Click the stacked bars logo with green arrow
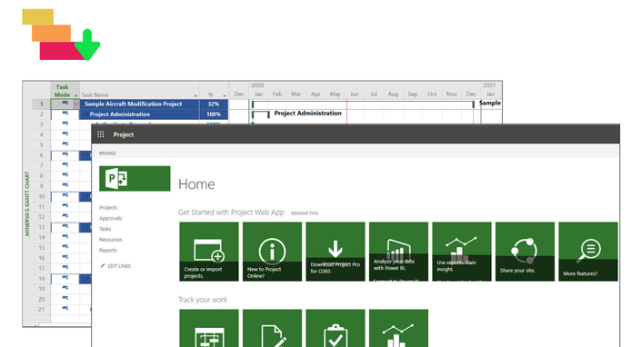 pyautogui.click(x=61, y=35)
